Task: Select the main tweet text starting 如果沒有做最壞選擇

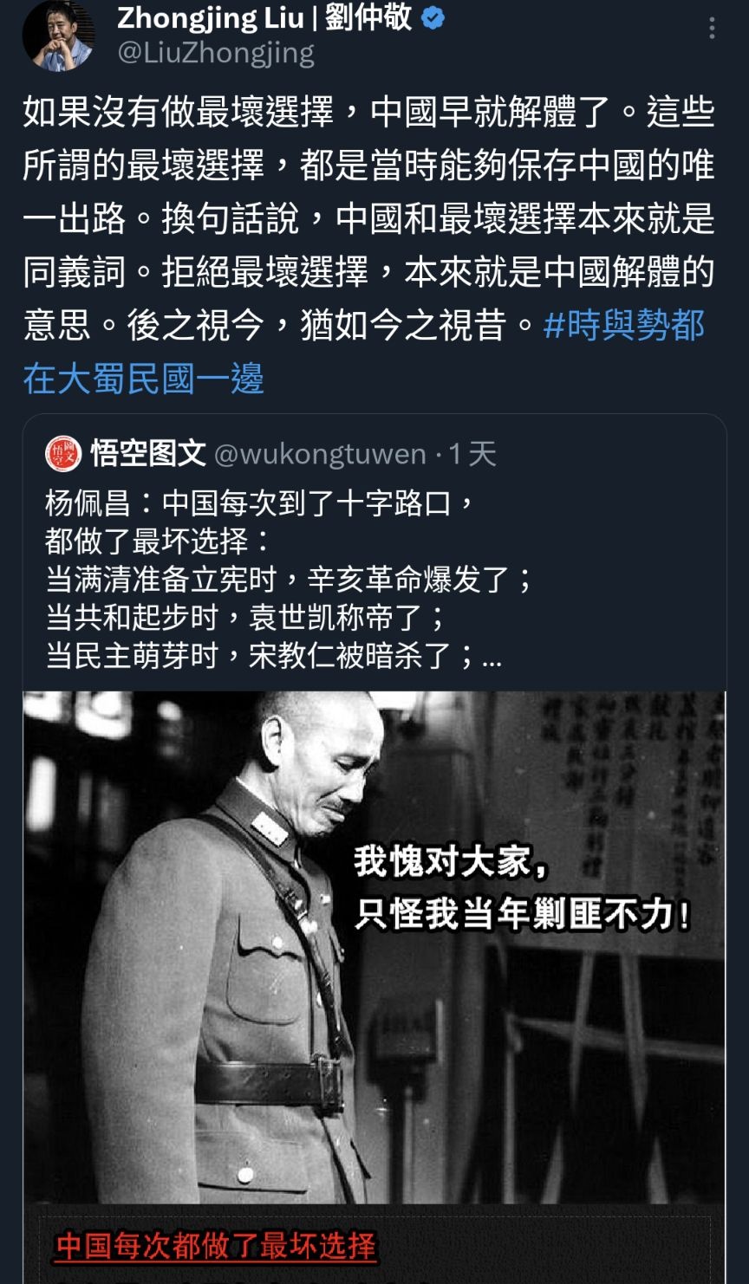Action: click(x=369, y=245)
